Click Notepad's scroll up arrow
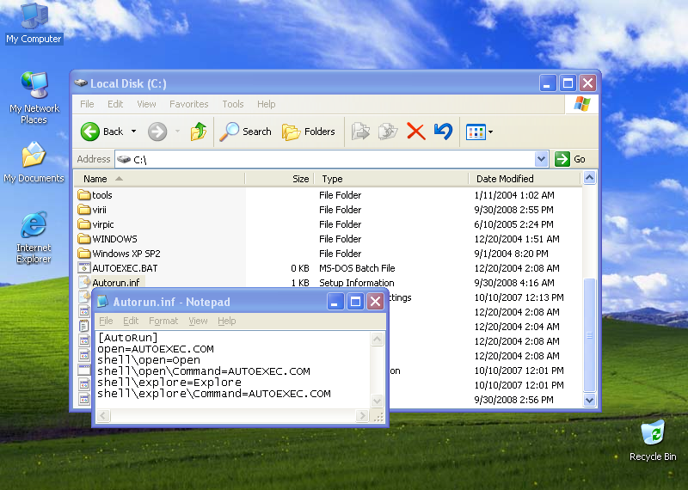 (377, 339)
